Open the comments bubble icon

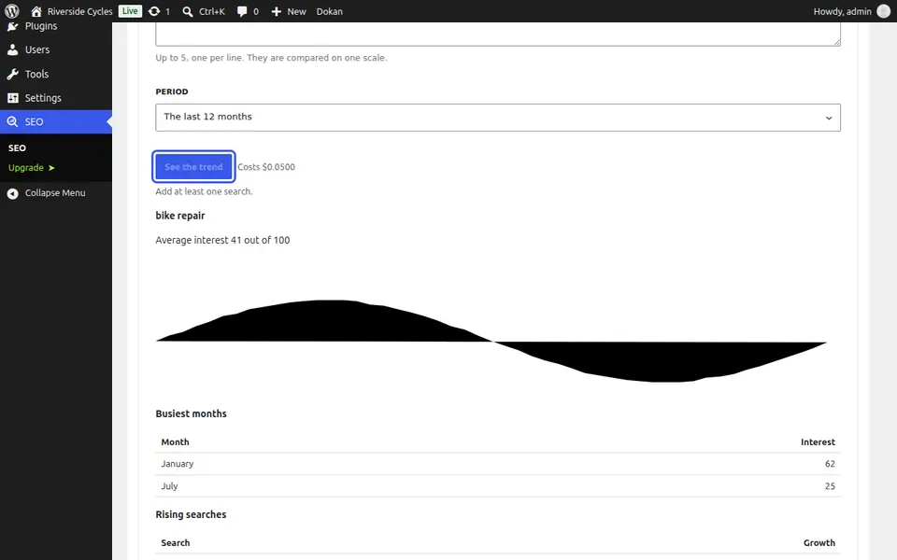point(242,11)
